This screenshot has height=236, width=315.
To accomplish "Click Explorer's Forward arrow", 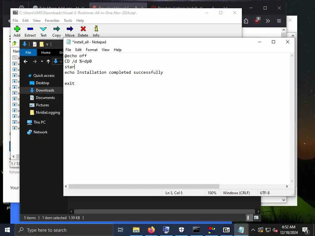I will point(34,61).
